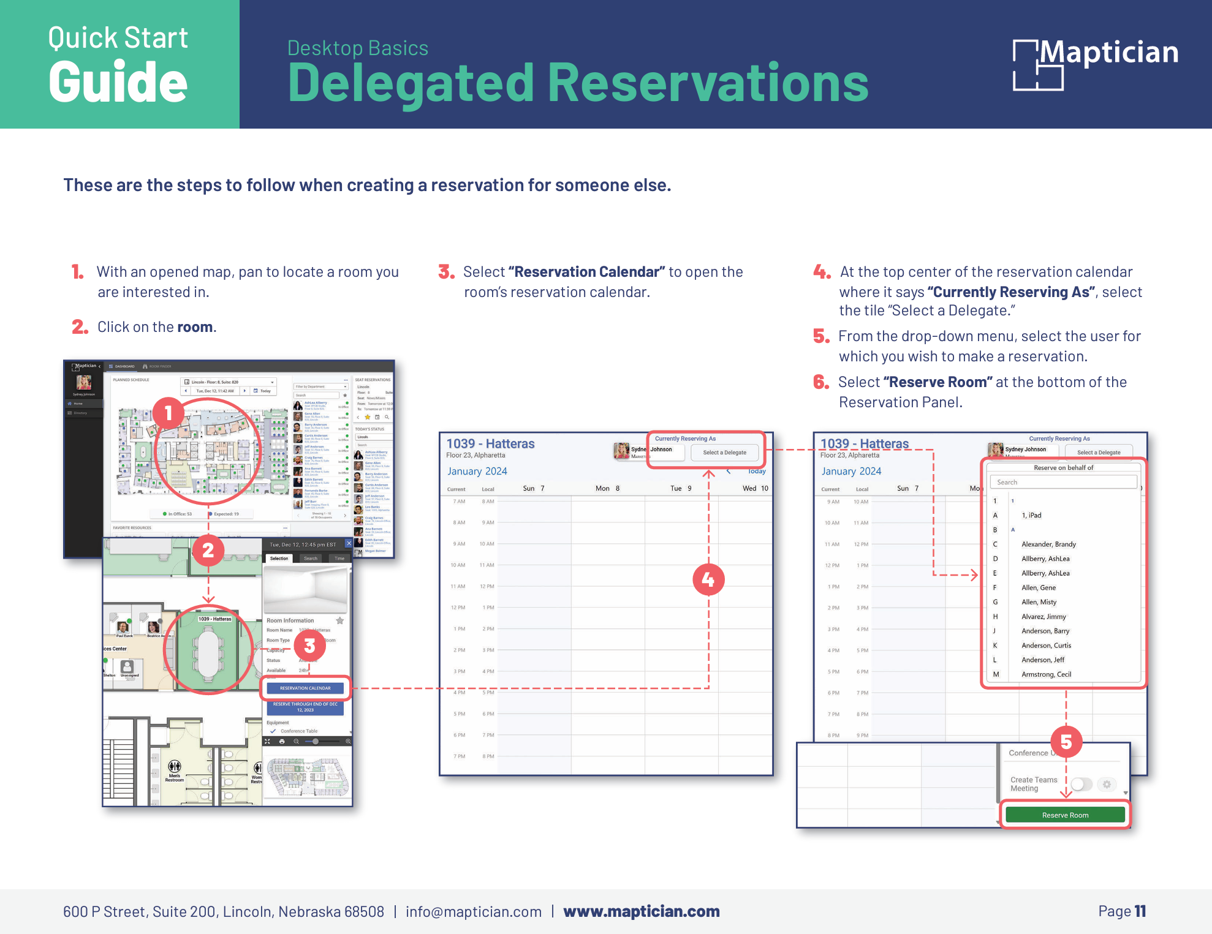Select Alvarez, Jimmy in delegate list

coord(1043,617)
